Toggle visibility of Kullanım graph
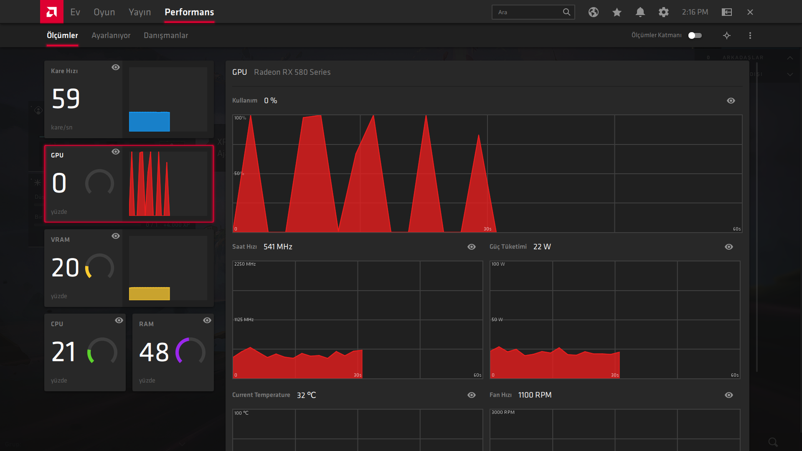 pyautogui.click(x=731, y=101)
